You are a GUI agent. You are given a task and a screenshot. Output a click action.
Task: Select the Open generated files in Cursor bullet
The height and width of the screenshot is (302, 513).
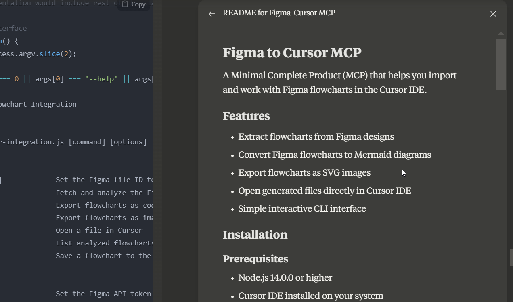click(x=325, y=190)
